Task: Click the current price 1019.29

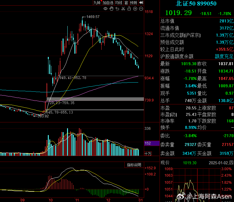Action: click(178, 13)
